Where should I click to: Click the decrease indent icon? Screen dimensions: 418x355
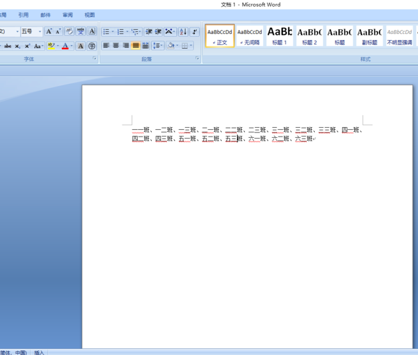pos(148,32)
